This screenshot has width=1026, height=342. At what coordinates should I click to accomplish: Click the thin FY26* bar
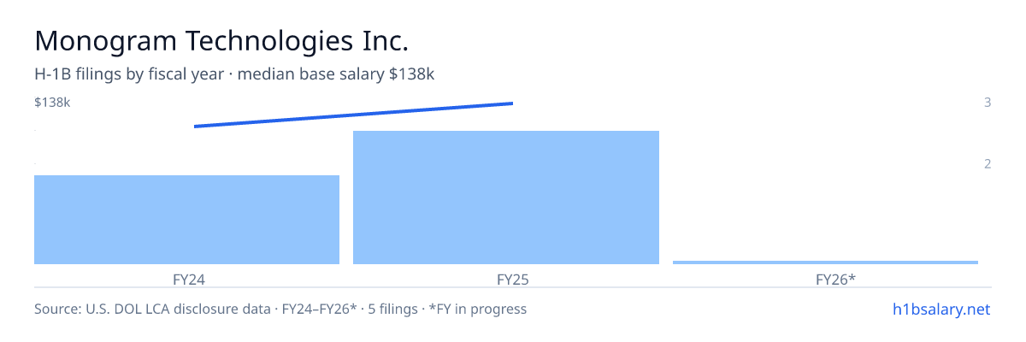click(825, 262)
